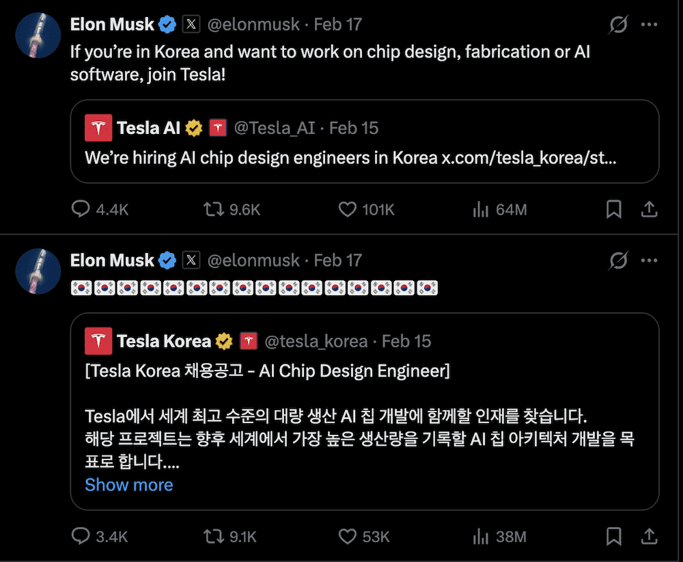Bookmark Elon Musk's first tweet
683x562 pixels.
[613, 210]
